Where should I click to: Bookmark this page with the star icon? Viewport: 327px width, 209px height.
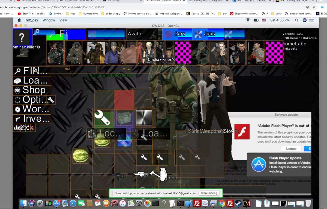click(314, 7)
